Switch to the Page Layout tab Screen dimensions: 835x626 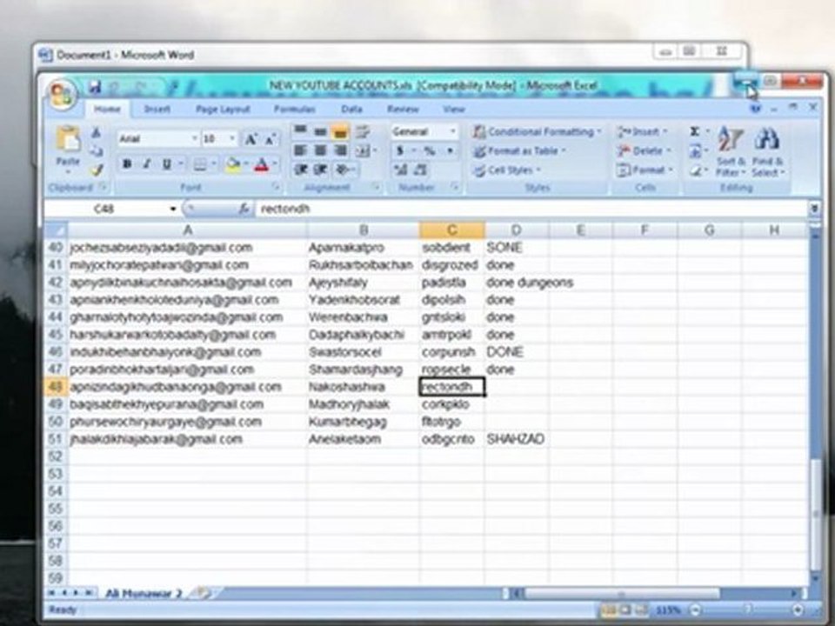[x=223, y=110]
